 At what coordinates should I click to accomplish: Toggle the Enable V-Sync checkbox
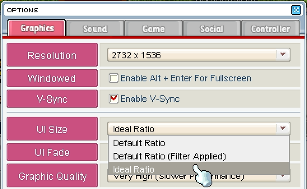(x=113, y=99)
